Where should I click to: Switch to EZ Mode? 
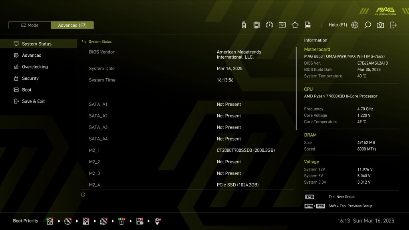[x=30, y=25]
